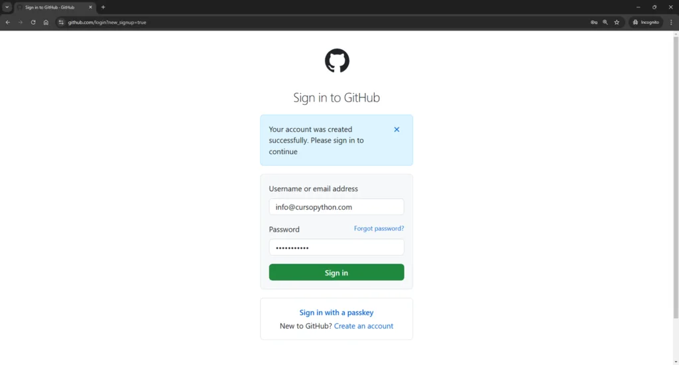Viewport: 679px width, 365px height.
Task: Go to the browser home page
Action: pos(46,22)
